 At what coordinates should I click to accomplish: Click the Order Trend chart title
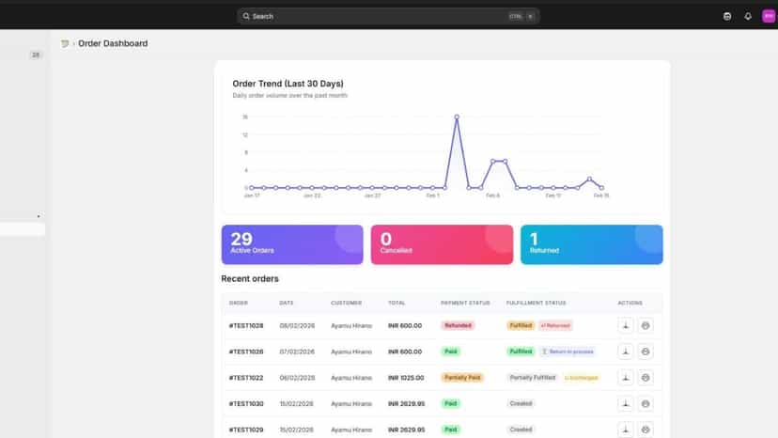tap(288, 84)
